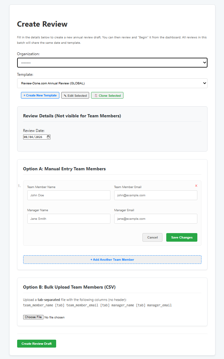Focus the Review Date field
Image resolution: width=224 pixels, height=359 pixels.
[37, 137]
